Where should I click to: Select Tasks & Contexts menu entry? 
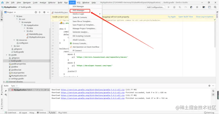pyautogui.click(x=80, y=17)
